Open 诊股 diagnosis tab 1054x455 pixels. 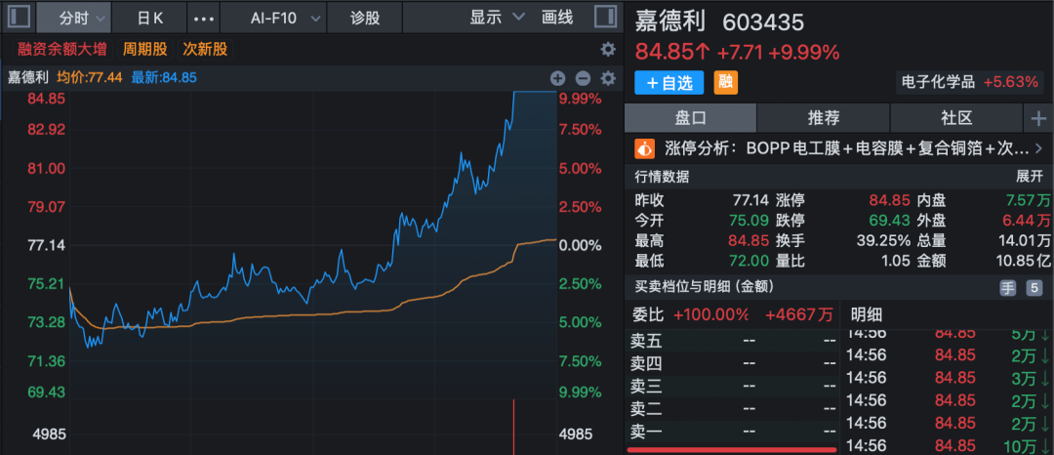[365, 18]
